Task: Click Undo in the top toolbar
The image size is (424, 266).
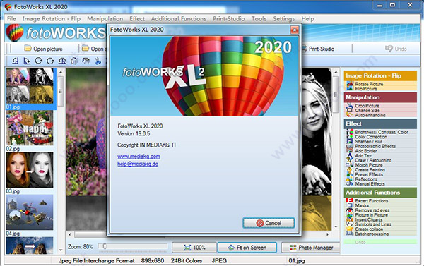Action: (396, 49)
